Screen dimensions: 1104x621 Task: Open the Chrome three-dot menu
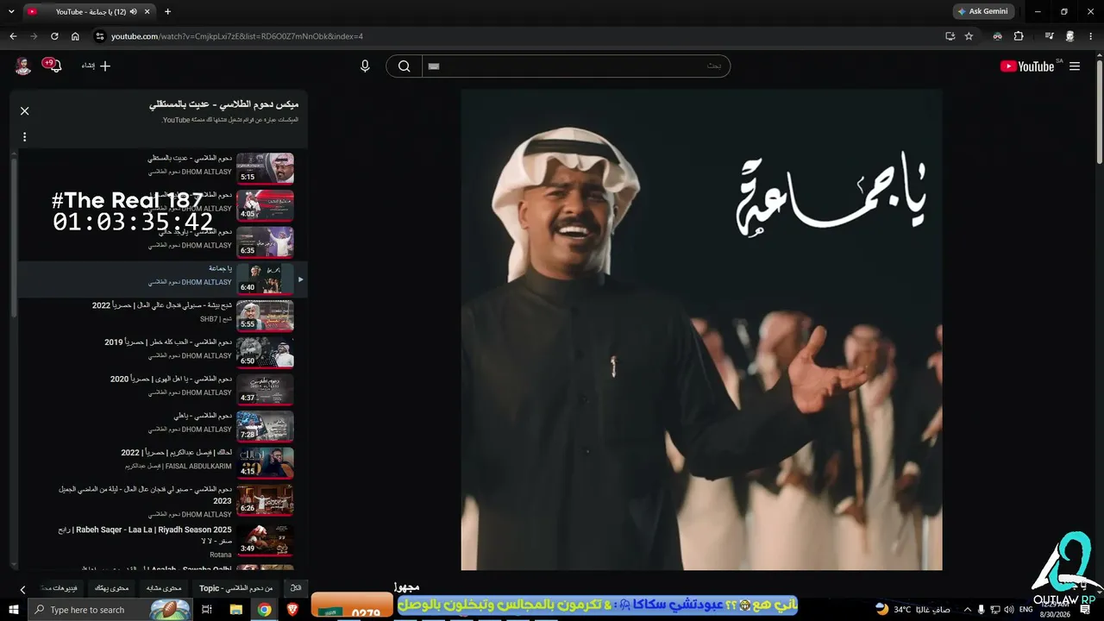coord(1091,36)
